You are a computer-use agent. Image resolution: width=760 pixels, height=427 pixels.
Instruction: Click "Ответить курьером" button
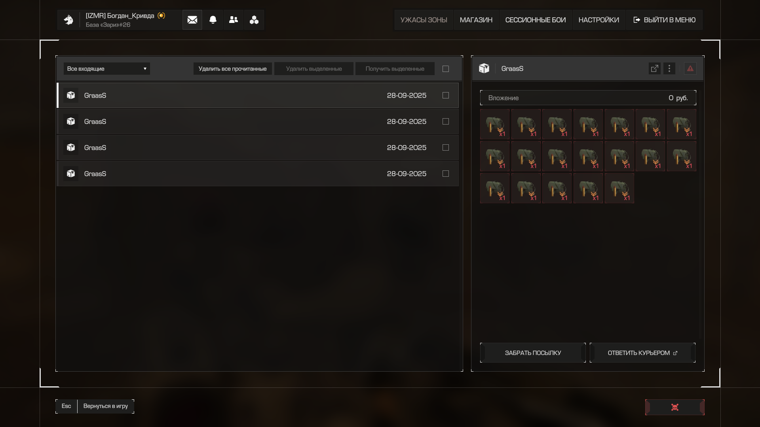pos(642,353)
